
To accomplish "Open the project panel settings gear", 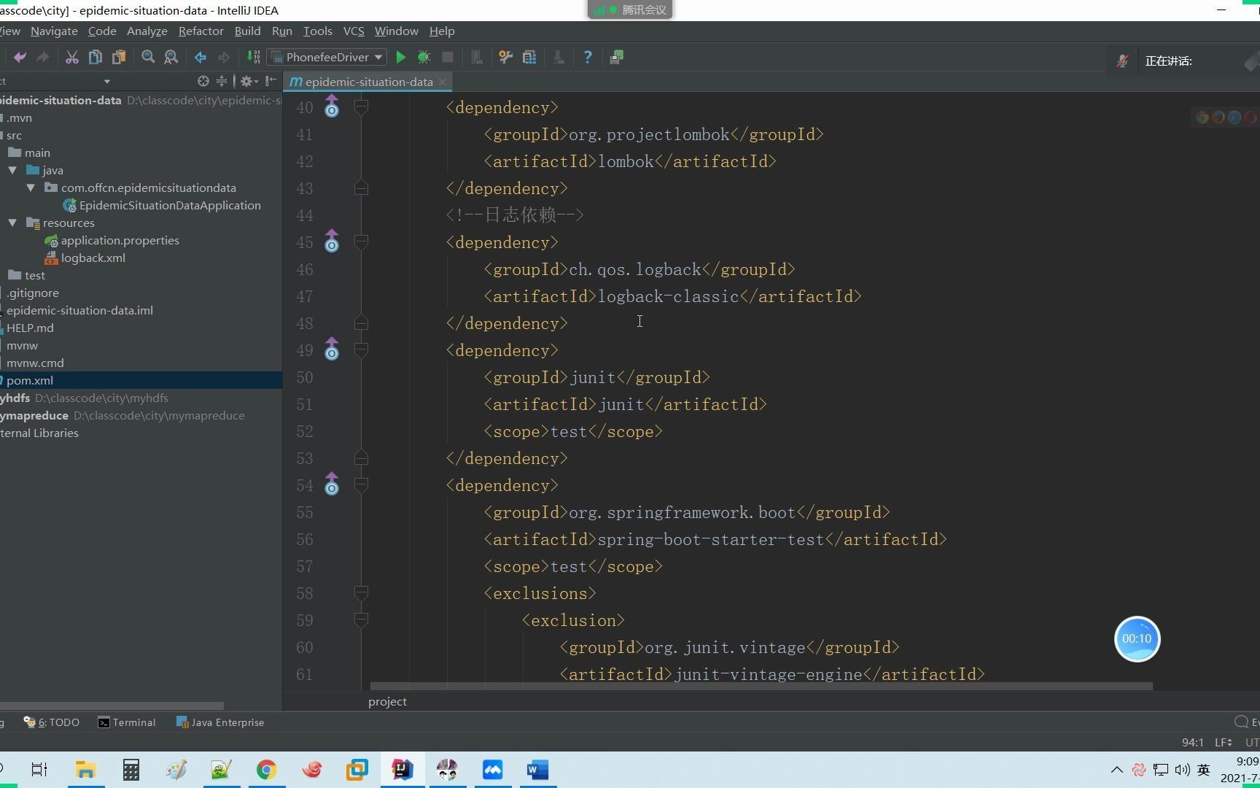I will (247, 81).
